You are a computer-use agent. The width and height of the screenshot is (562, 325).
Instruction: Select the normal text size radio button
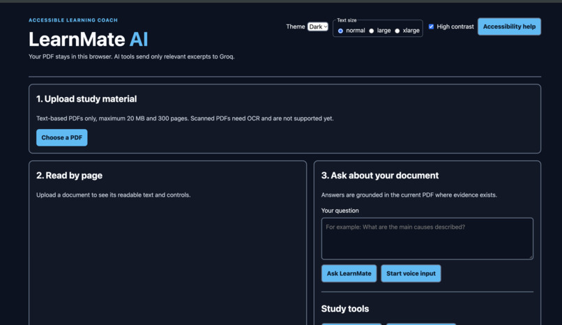340,31
